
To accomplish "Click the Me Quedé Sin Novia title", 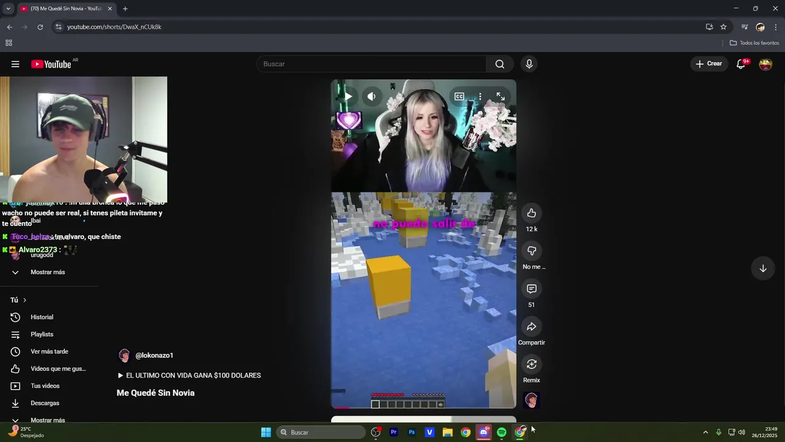I will pos(156,393).
